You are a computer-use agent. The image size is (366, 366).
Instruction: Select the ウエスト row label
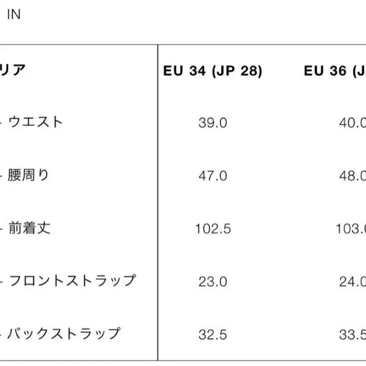tap(35, 122)
